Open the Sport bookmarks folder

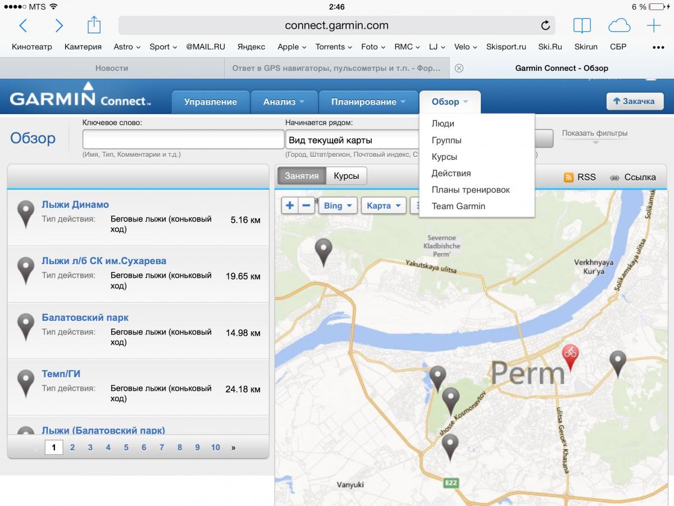163,47
